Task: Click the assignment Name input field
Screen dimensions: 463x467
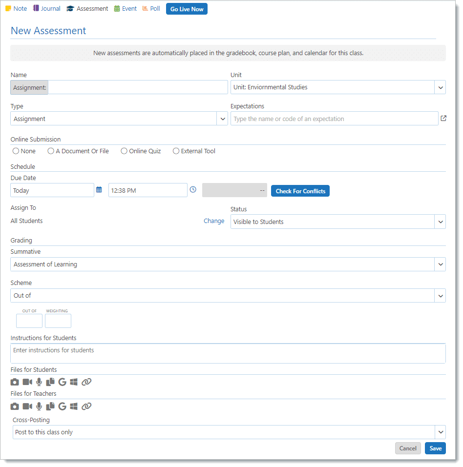Action: [x=138, y=87]
